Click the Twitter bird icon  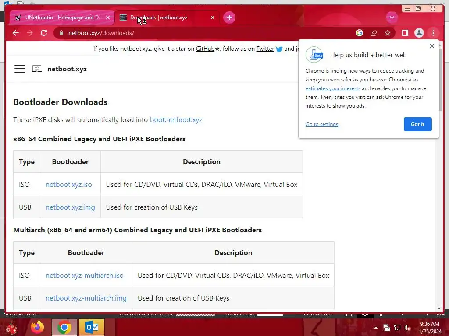click(x=279, y=49)
